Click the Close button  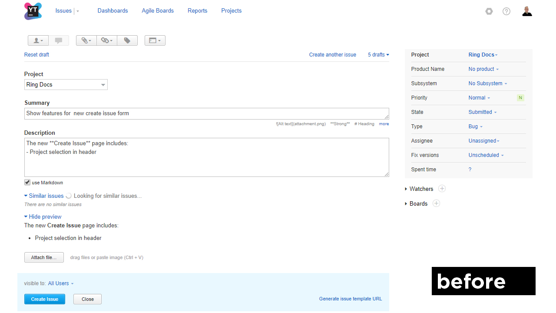(x=87, y=299)
